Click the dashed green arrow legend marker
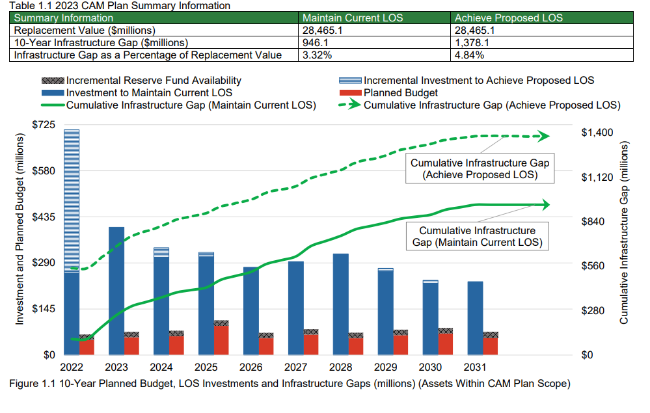 [349, 105]
